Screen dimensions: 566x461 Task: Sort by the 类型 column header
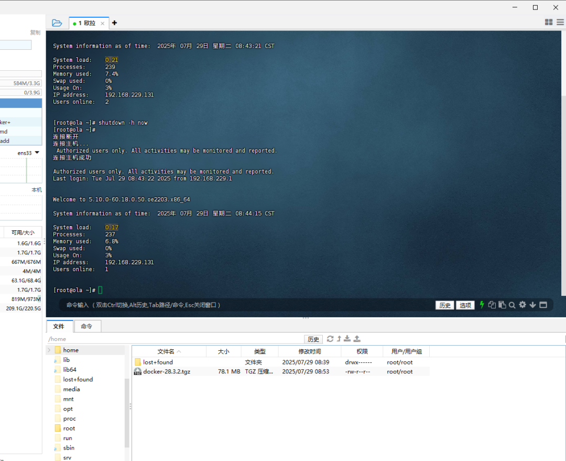pyautogui.click(x=259, y=351)
